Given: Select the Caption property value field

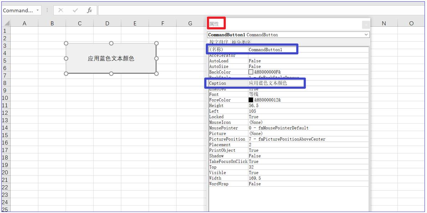Looking at the screenshot, I should coord(276,83).
